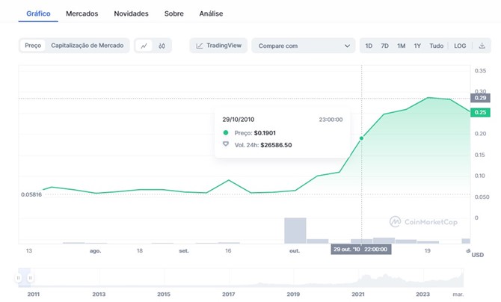
Task: Set time range to 7D
Action: (x=384, y=46)
